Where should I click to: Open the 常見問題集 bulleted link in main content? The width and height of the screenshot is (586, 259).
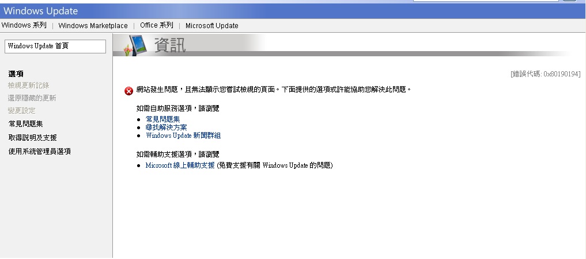coord(162,119)
